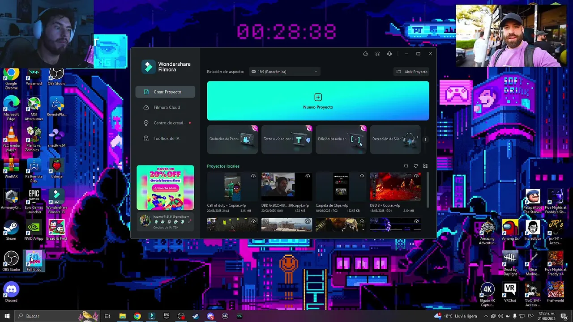Select Among Us desktop icon

pos(510,230)
